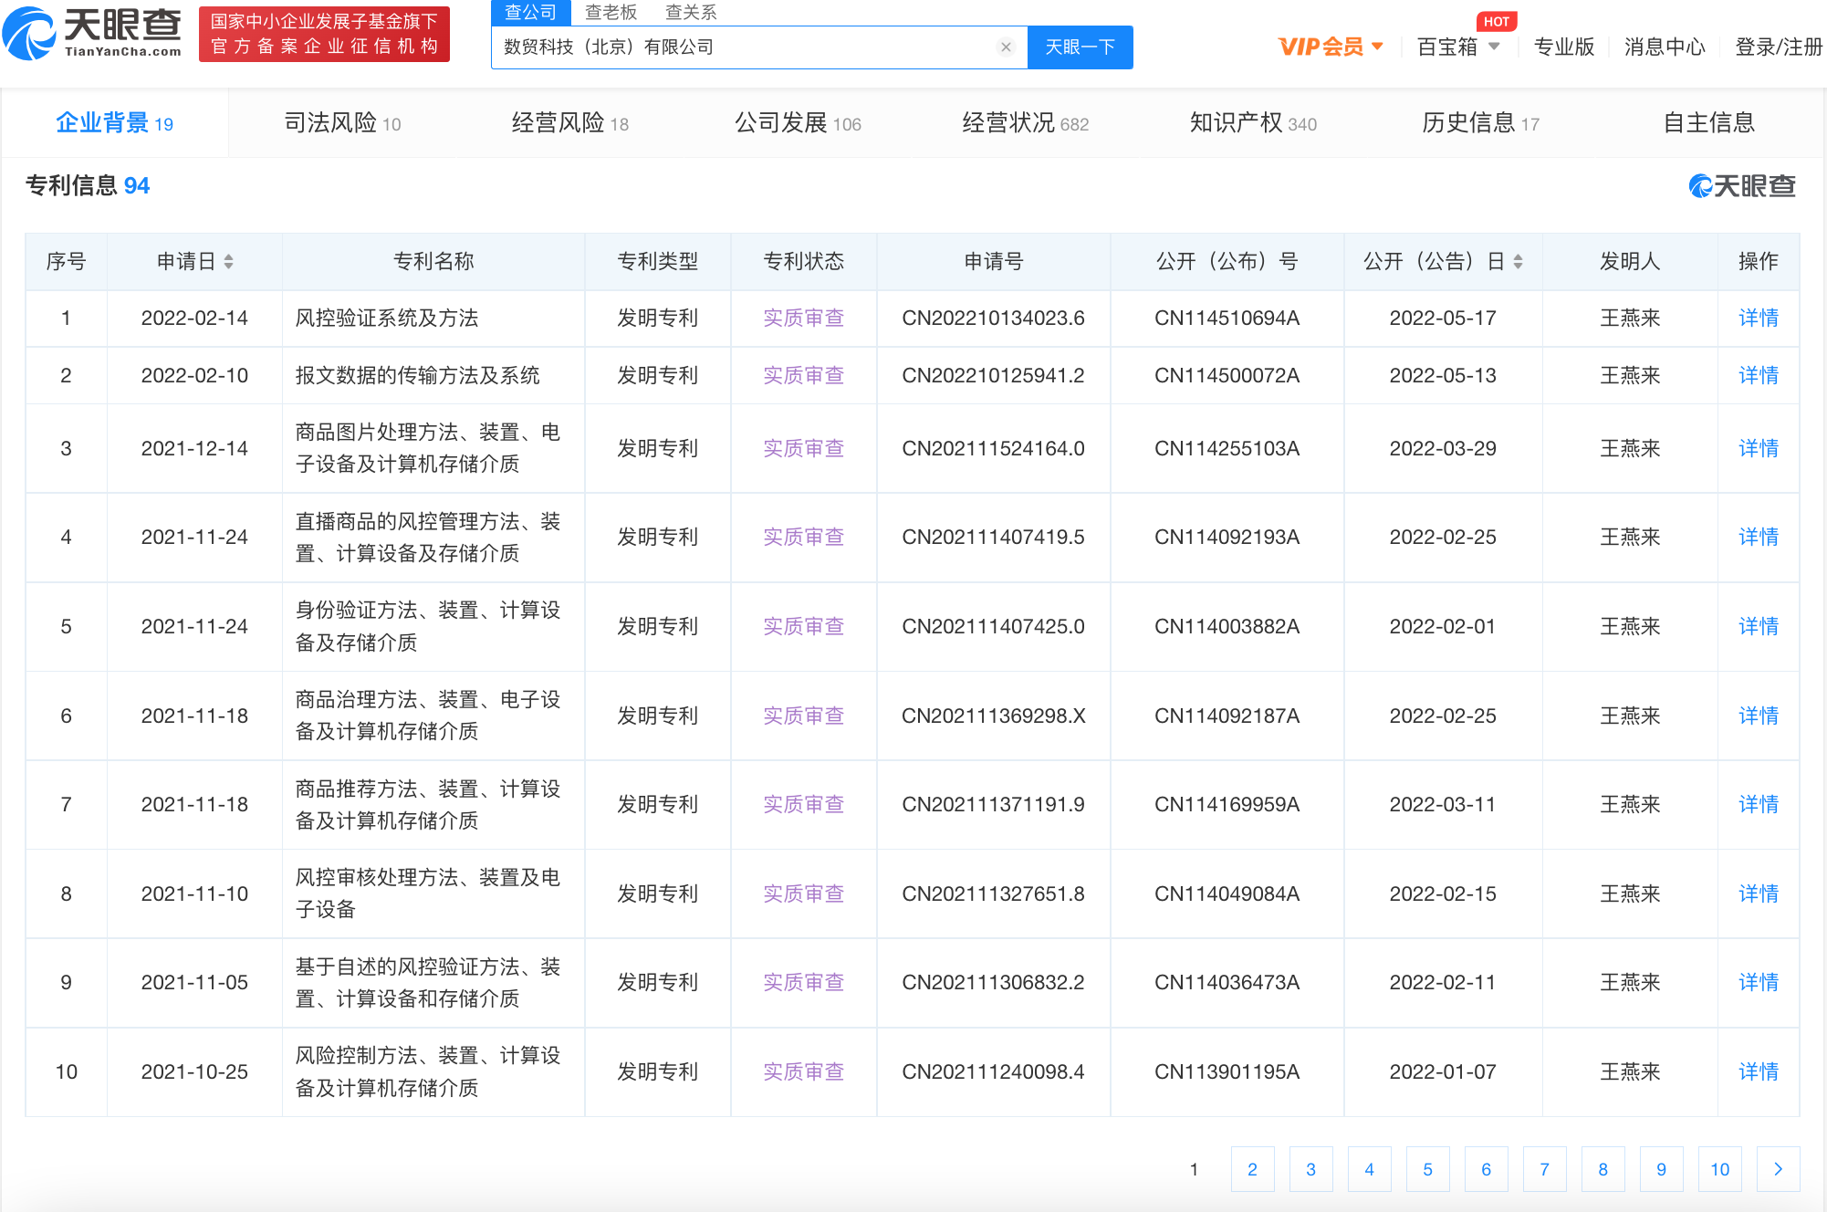Open the 知识产权 tab

point(1252,122)
